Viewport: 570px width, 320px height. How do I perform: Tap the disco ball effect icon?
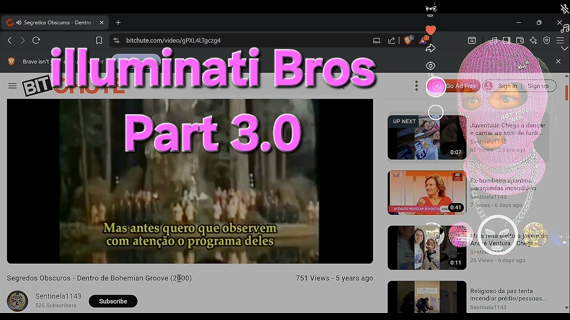(x=460, y=235)
